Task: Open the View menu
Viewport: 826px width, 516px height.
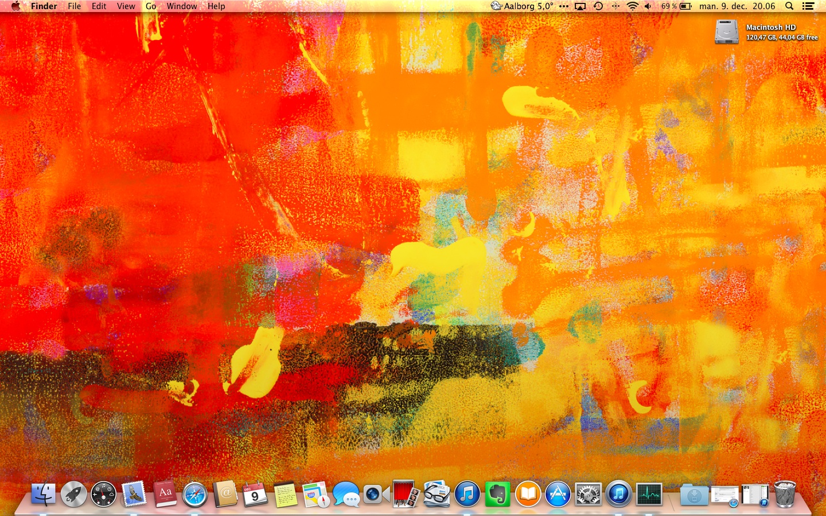Action: pyautogui.click(x=126, y=6)
